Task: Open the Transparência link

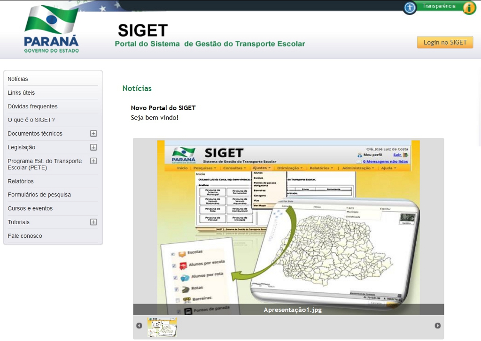Action: tap(439, 6)
